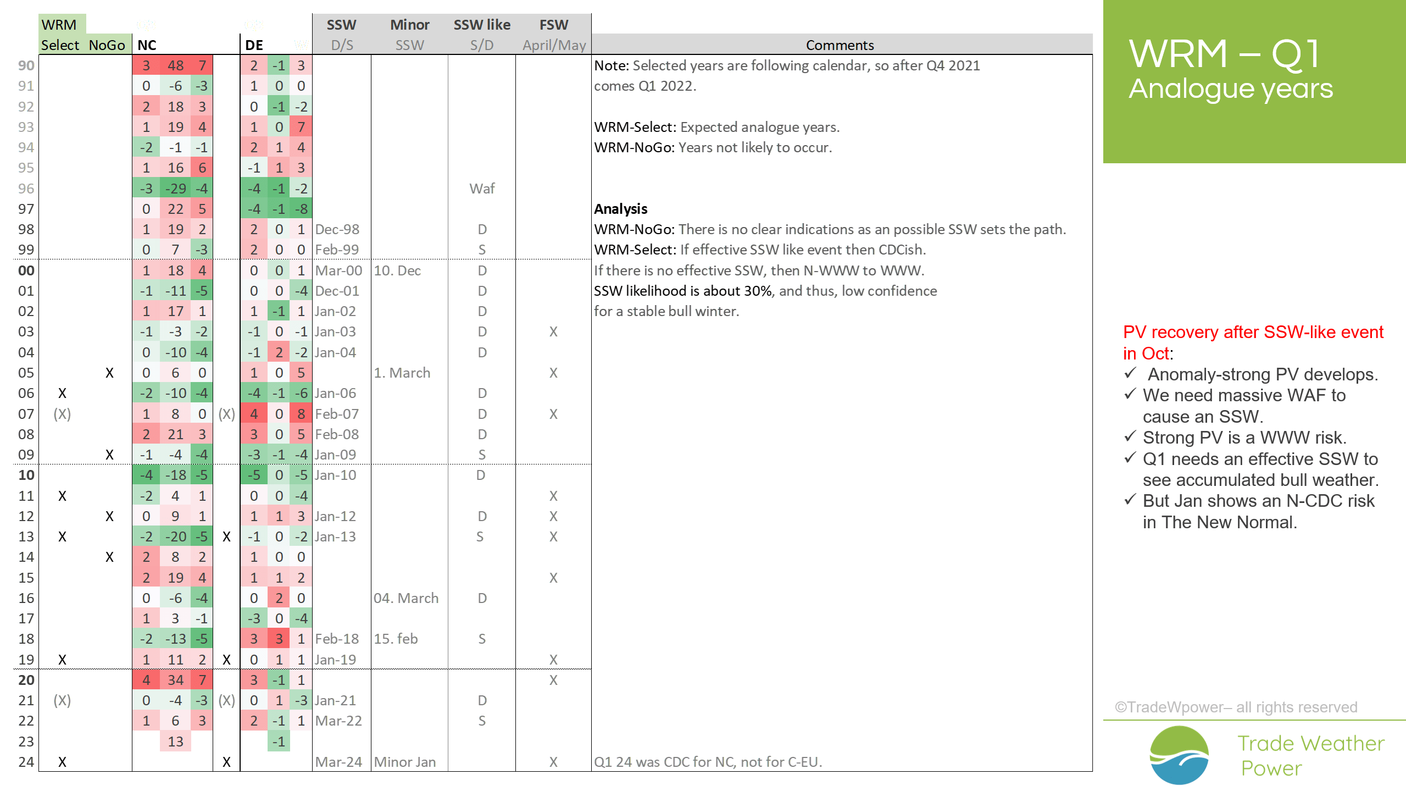
Task: Select the 'FSW April/May' column header
Action: [553, 34]
